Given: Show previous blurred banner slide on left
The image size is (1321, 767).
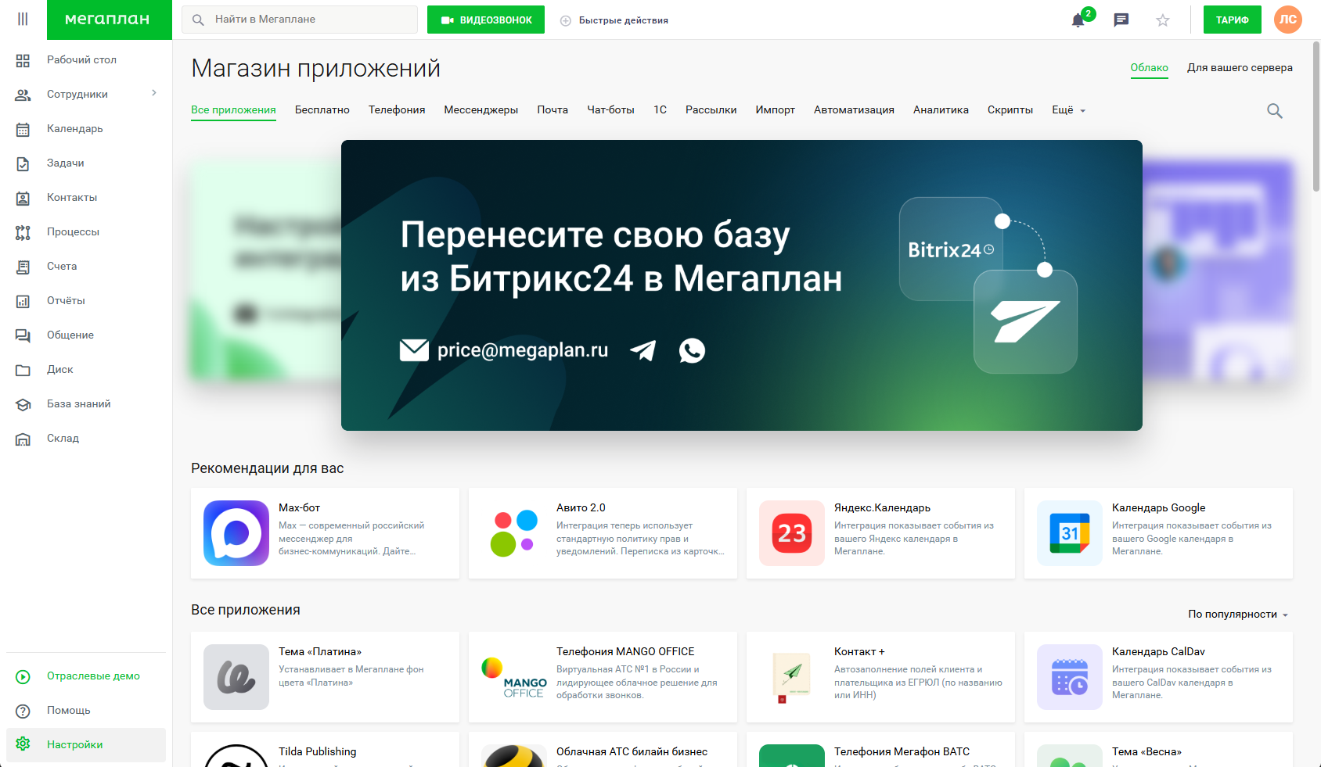Looking at the screenshot, I should (265, 270).
